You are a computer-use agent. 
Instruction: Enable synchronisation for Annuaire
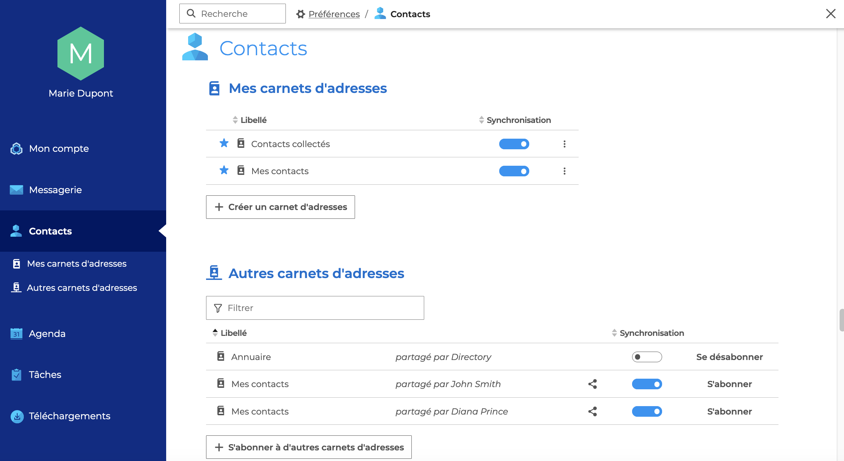click(647, 357)
